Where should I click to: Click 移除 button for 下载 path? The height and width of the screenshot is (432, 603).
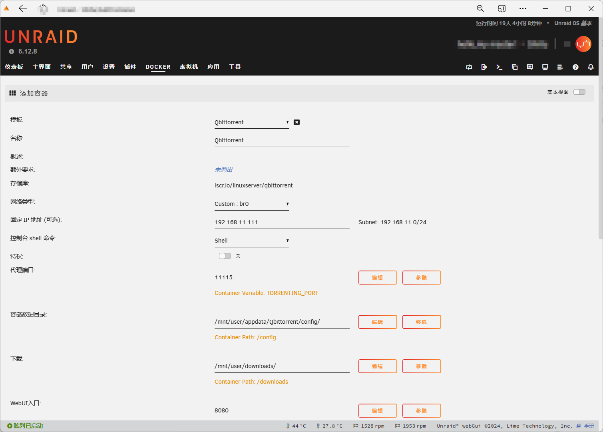[x=421, y=366]
